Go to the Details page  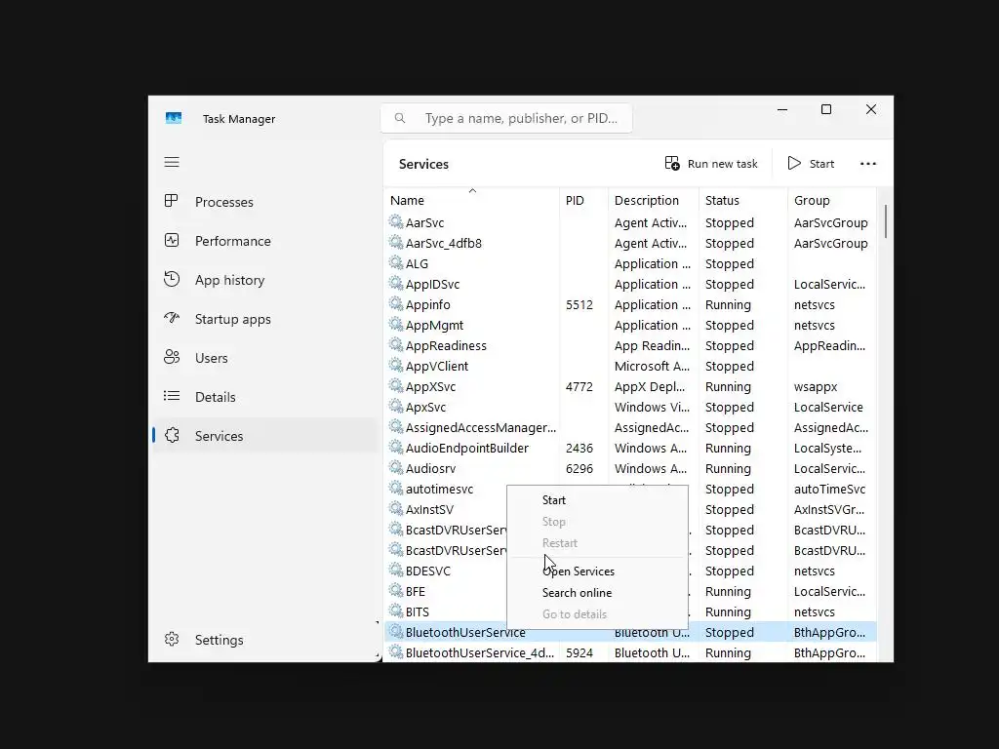264,397
